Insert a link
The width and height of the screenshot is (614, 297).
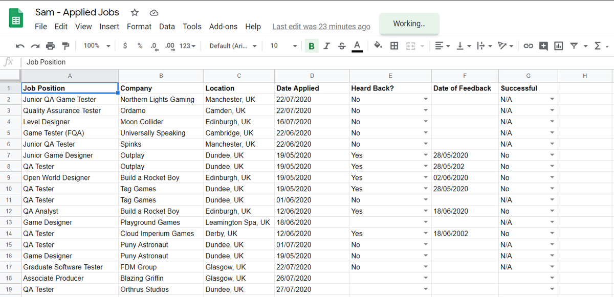(528, 46)
